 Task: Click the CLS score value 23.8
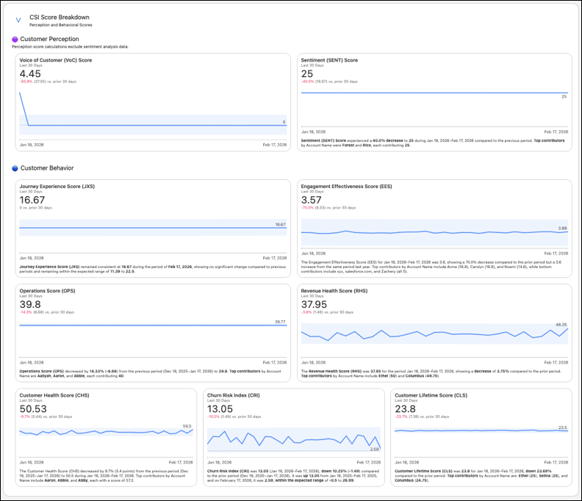[406, 409]
